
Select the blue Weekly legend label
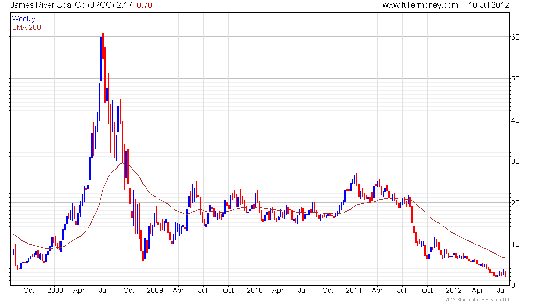click(24, 19)
